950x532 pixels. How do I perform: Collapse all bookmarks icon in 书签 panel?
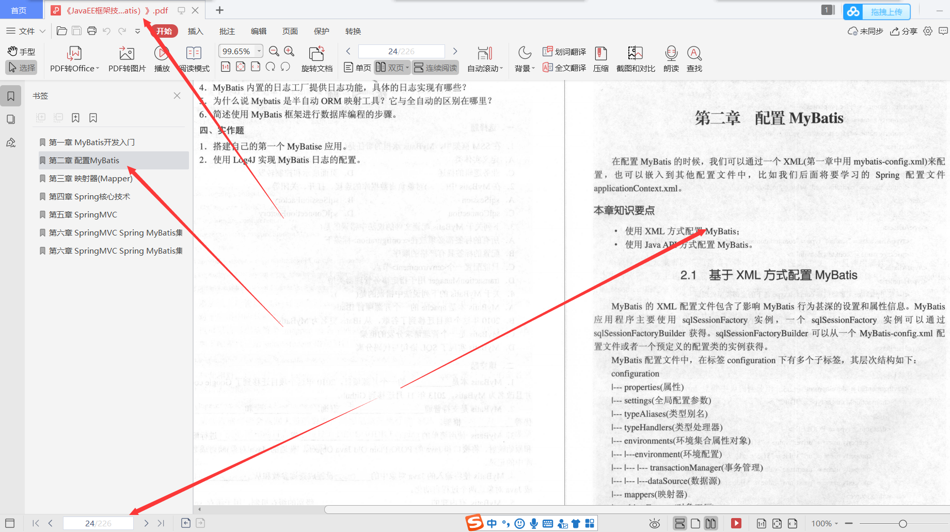(x=58, y=118)
